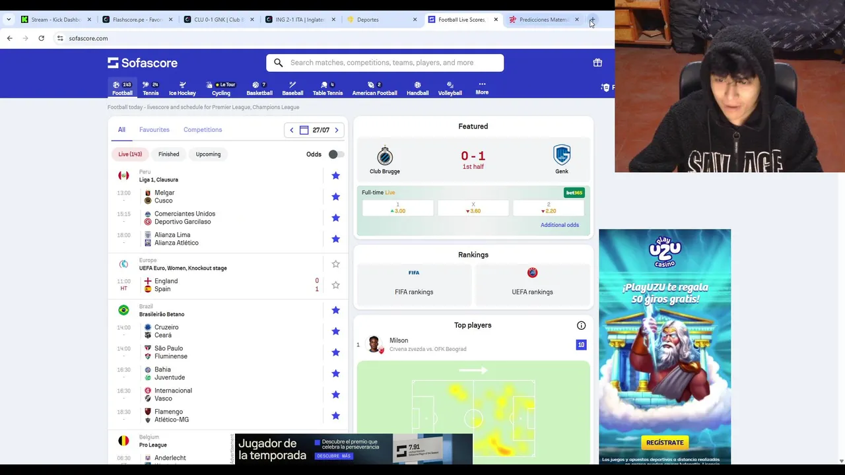The width and height of the screenshot is (845, 475).
Task: Favourite the UEFA Euro Women league star
Action: pyautogui.click(x=335, y=264)
